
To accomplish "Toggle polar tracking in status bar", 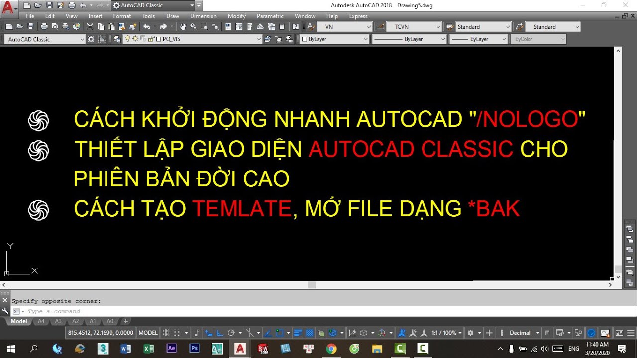I will click(231, 333).
